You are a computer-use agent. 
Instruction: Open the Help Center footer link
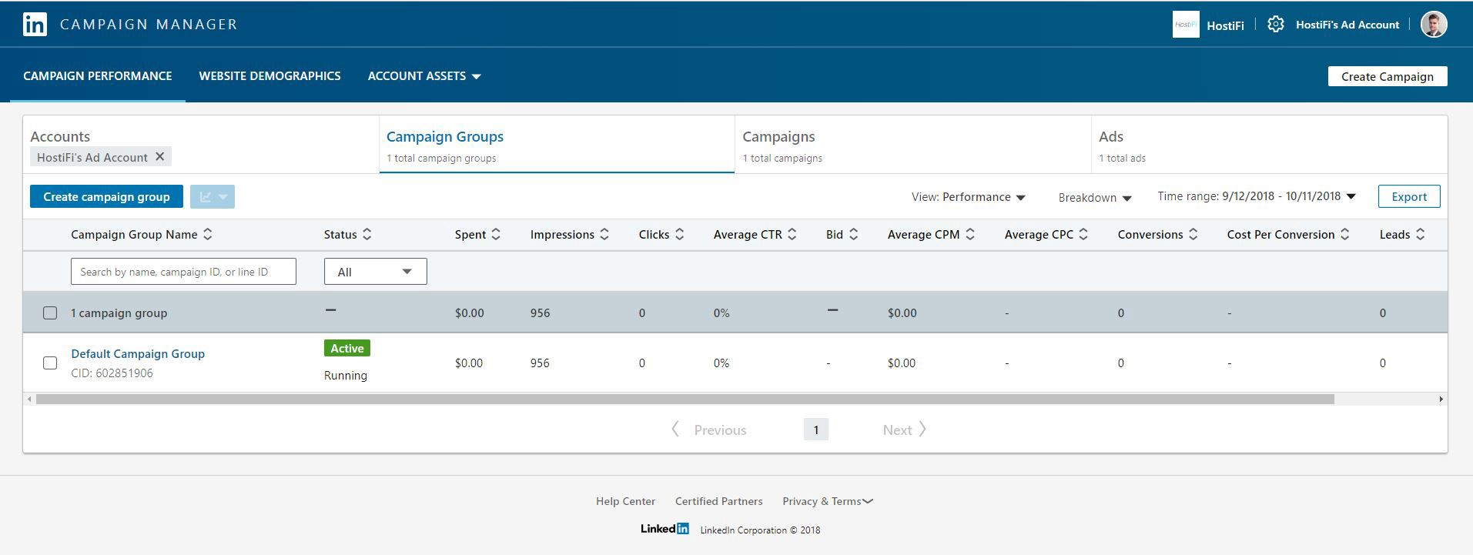[x=625, y=501]
